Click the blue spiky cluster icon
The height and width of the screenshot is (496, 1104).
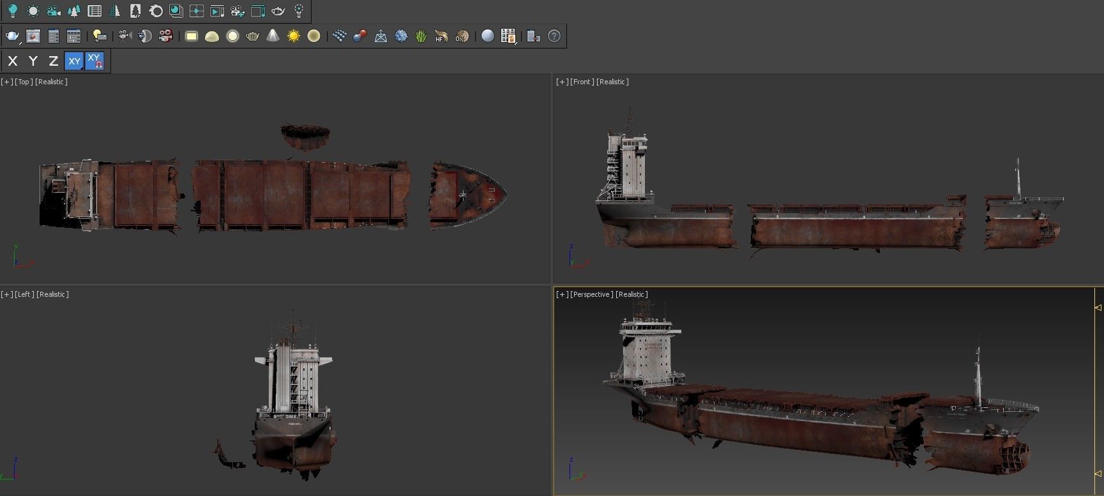point(401,36)
